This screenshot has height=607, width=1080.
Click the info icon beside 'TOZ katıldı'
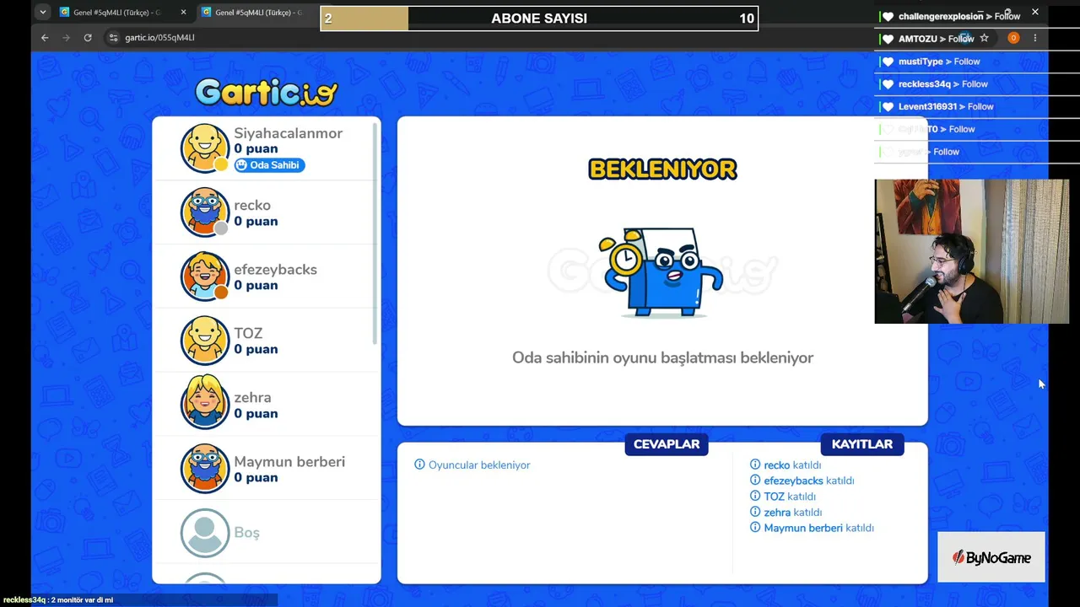(x=755, y=497)
